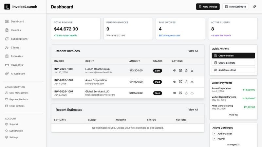Click the AMOUNT header in Recent Invoices
Viewport: 262px width, 147px height.
(x=135, y=61)
